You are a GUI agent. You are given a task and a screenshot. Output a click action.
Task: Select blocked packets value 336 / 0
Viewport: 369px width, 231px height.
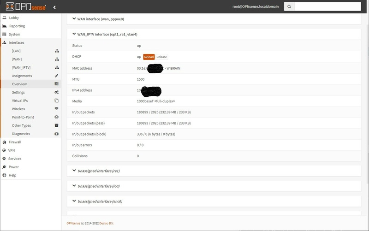point(142,134)
